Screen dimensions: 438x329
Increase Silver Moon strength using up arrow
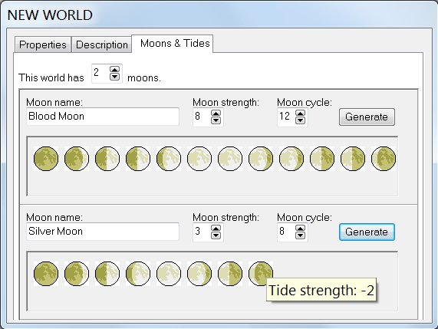point(216,228)
